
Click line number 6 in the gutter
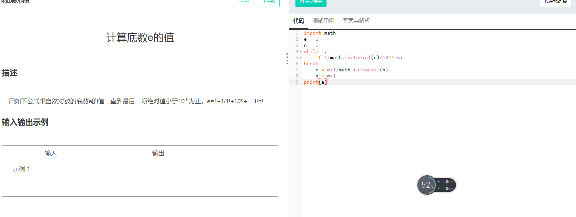297,64
